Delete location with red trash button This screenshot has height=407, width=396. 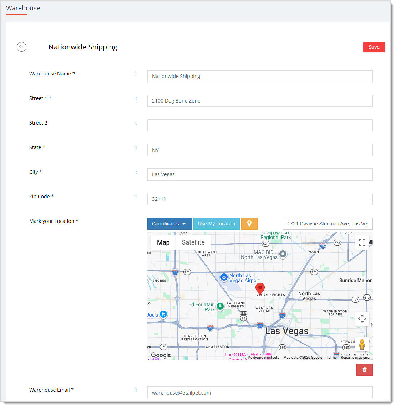coord(365,370)
